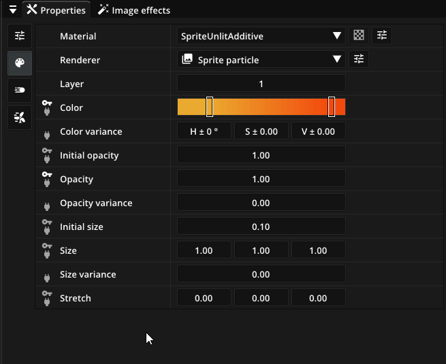Click the Opacity value field
Image resolution: width=446 pixels, height=364 pixels.
261,179
